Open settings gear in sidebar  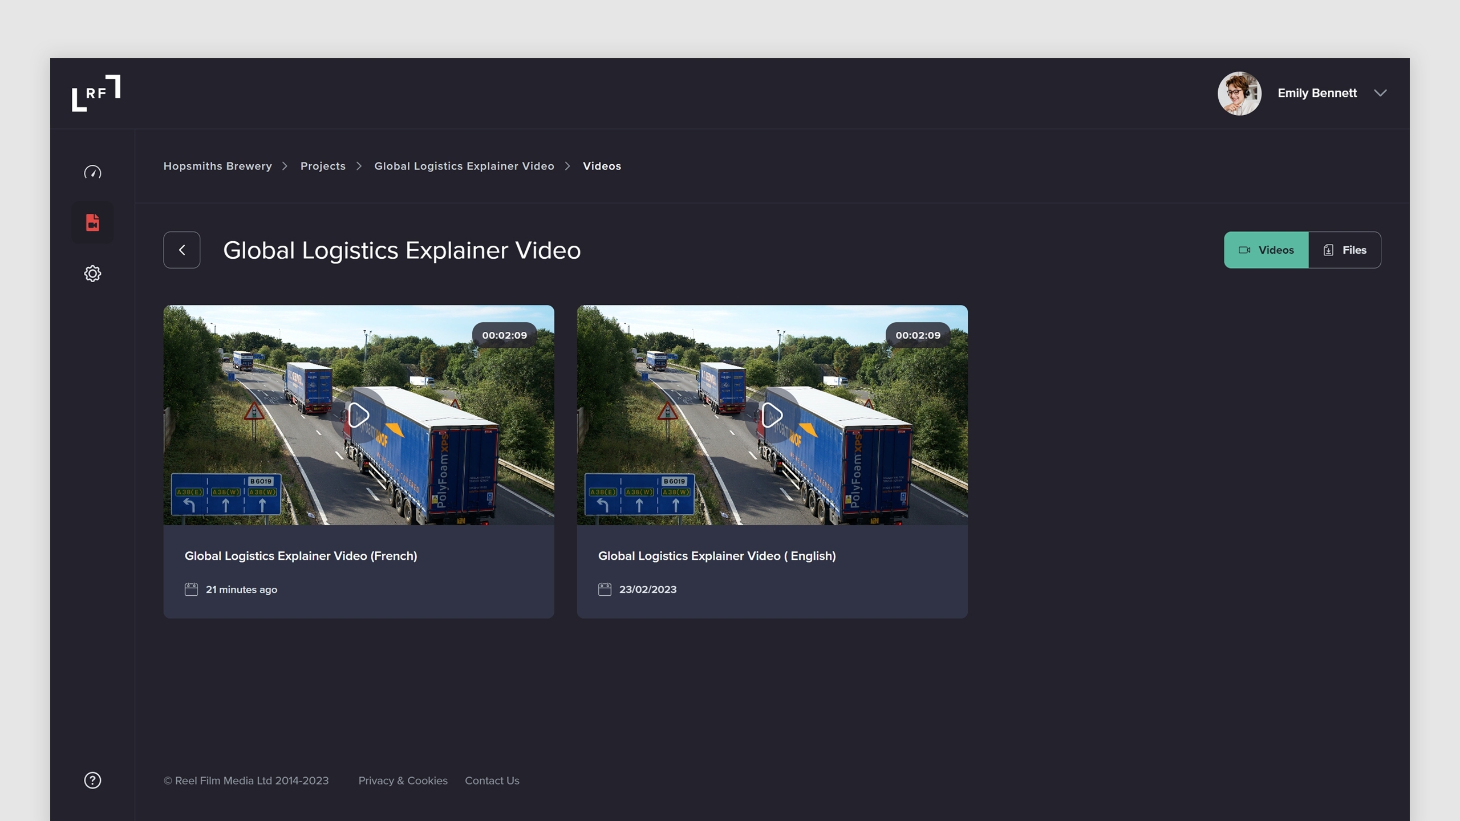[92, 274]
